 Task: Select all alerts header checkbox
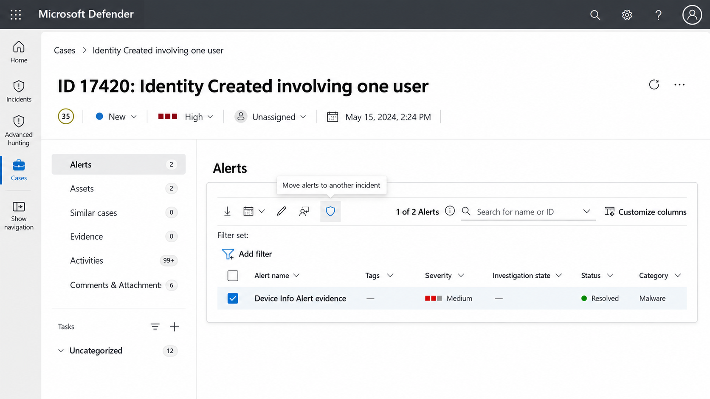pos(233,276)
